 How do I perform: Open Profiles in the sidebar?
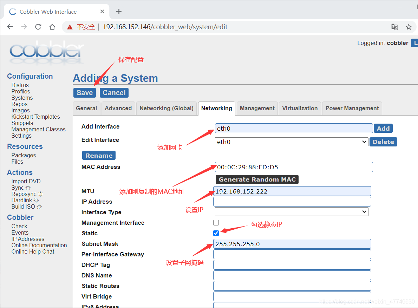(21, 91)
